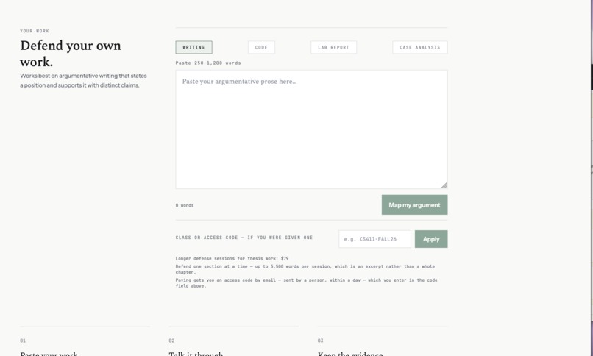
Task: Click the Map my argument button
Action: tap(414, 204)
